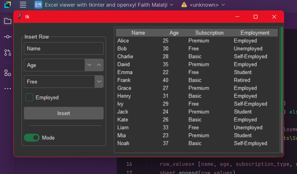This screenshot has width=297, height=174.
Task: Open the project name dropdown in title bar
Action: click(x=104, y=5)
